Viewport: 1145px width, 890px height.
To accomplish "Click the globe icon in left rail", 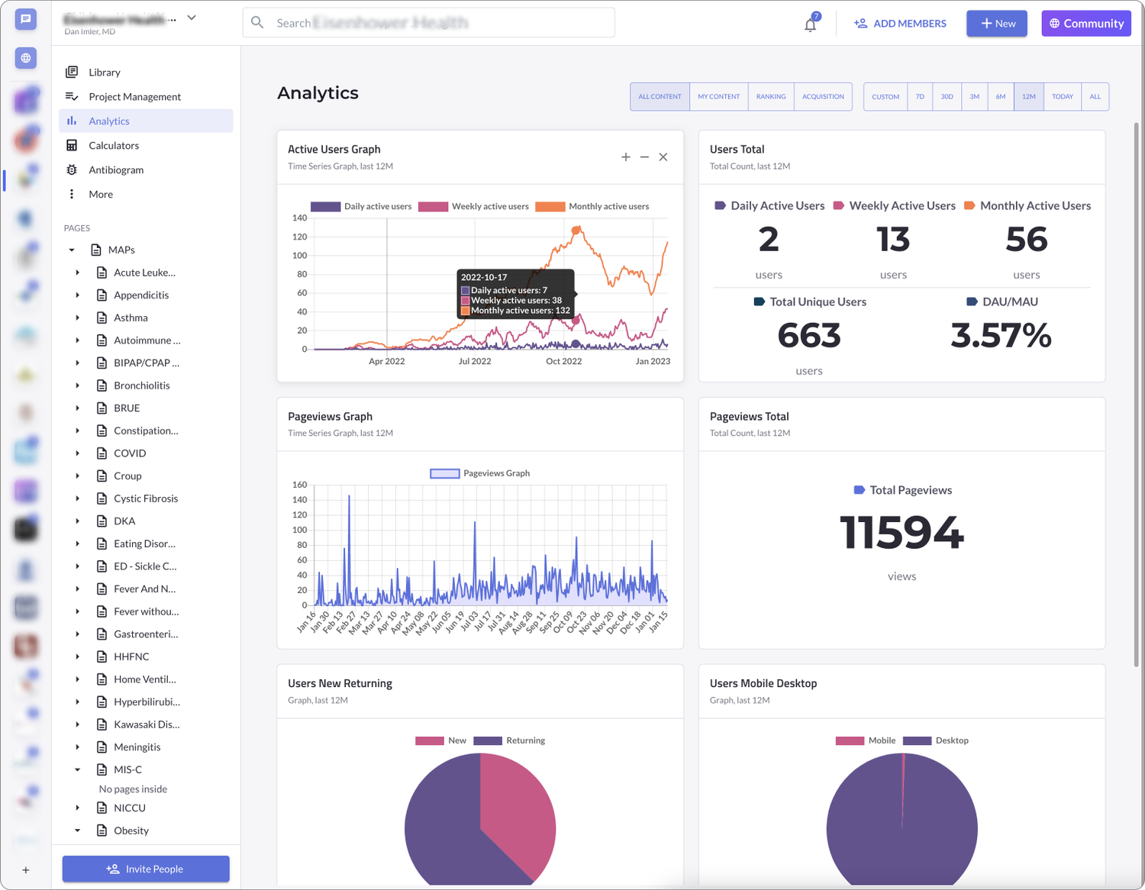I will click(26, 58).
